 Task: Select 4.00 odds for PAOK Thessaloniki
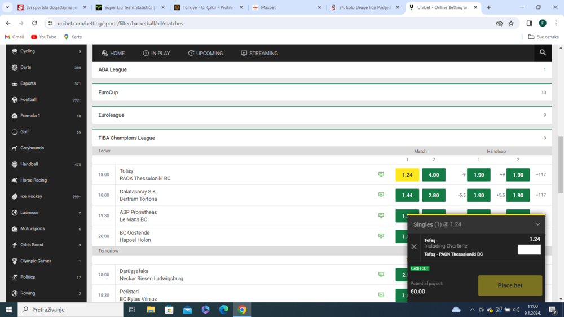[x=434, y=175]
